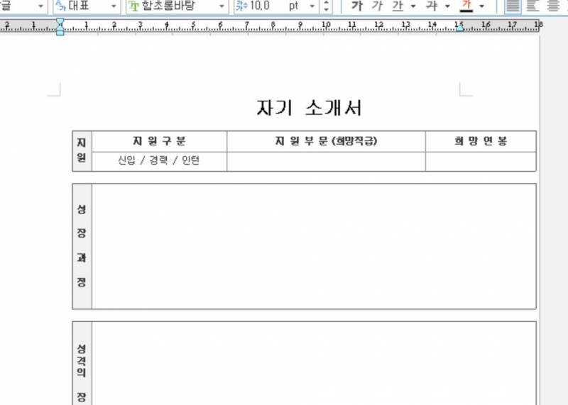
Task: Toggle strikethrough formatting (crossed-out 가)
Action: click(x=432, y=6)
